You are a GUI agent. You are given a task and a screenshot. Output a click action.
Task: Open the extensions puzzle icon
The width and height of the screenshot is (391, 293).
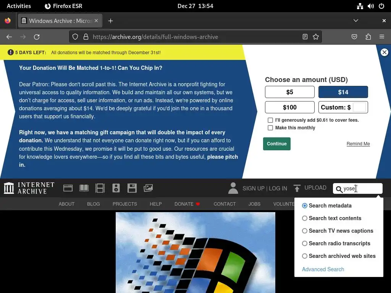pos(368,37)
